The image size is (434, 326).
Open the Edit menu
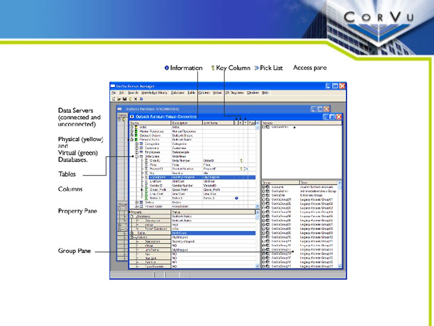pos(122,92)
